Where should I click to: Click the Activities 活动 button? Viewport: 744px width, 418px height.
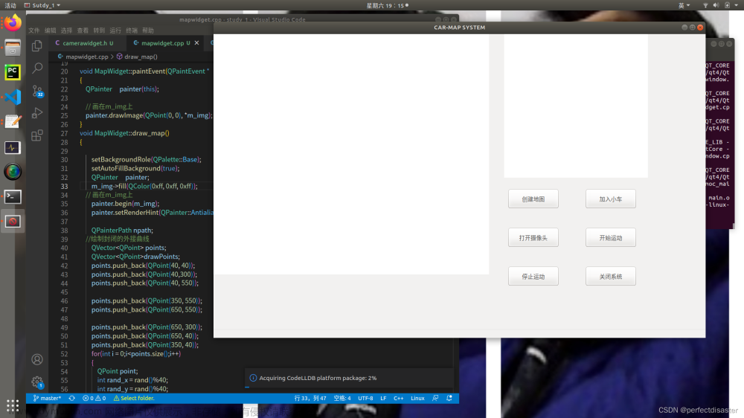click(10, 5)
